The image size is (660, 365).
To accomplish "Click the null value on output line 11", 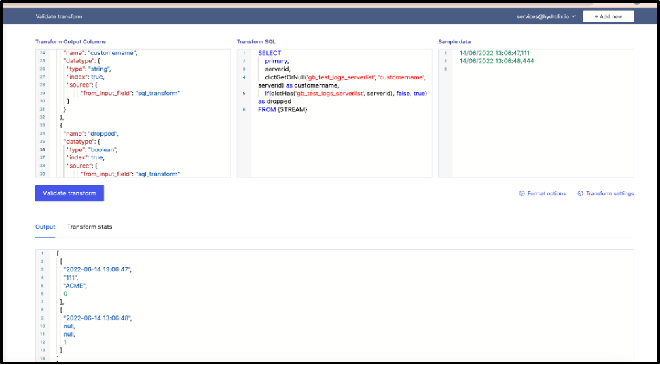I will pyautogui.click(x=69, y=334).
